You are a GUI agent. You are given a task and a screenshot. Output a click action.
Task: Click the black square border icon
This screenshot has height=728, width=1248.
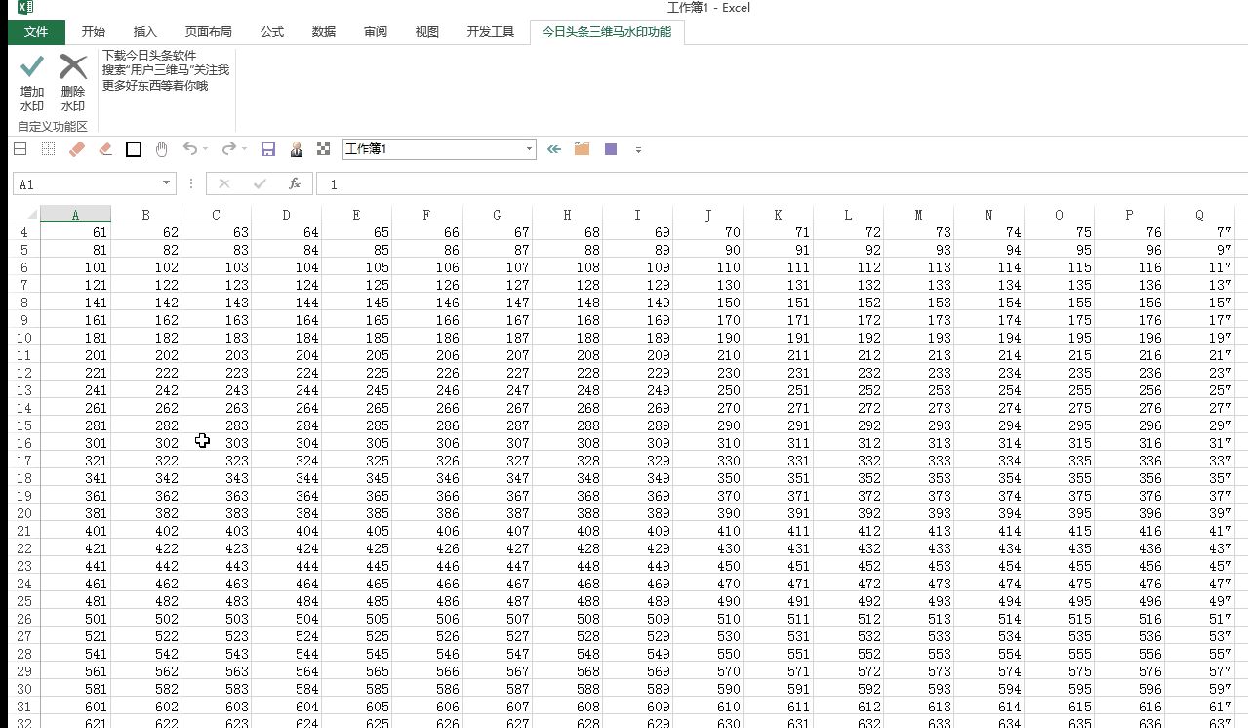point(134,149)
